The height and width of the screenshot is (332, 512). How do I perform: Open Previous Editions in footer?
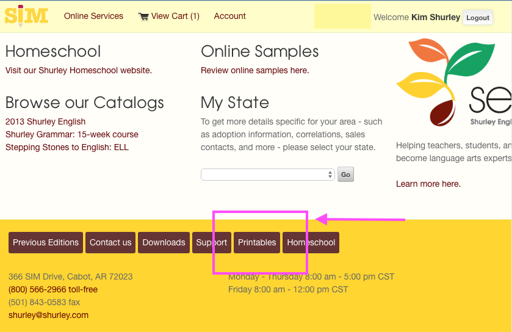point(46,242)
